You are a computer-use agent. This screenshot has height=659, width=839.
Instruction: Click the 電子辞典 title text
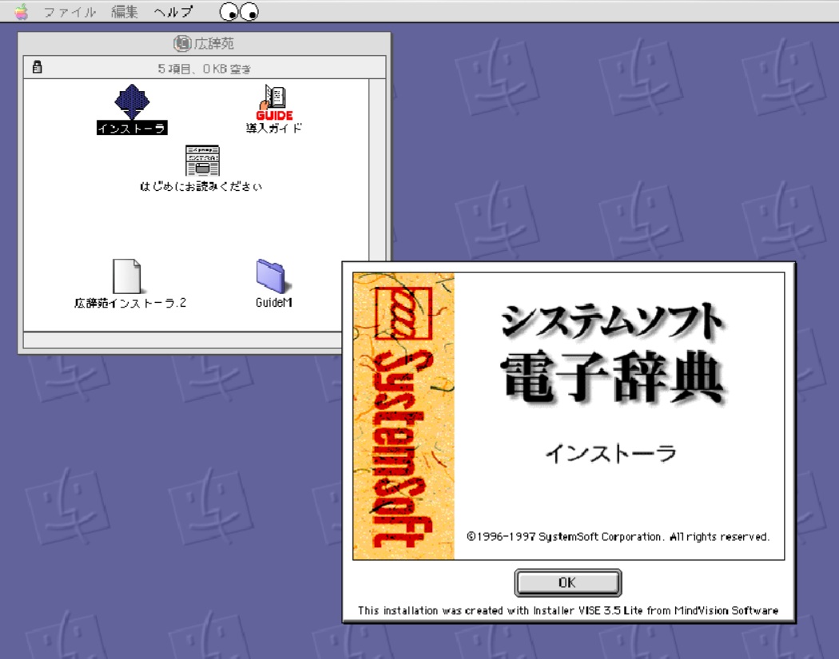612,378
